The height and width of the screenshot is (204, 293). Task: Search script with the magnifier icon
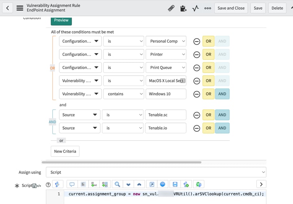pos(117,185)
